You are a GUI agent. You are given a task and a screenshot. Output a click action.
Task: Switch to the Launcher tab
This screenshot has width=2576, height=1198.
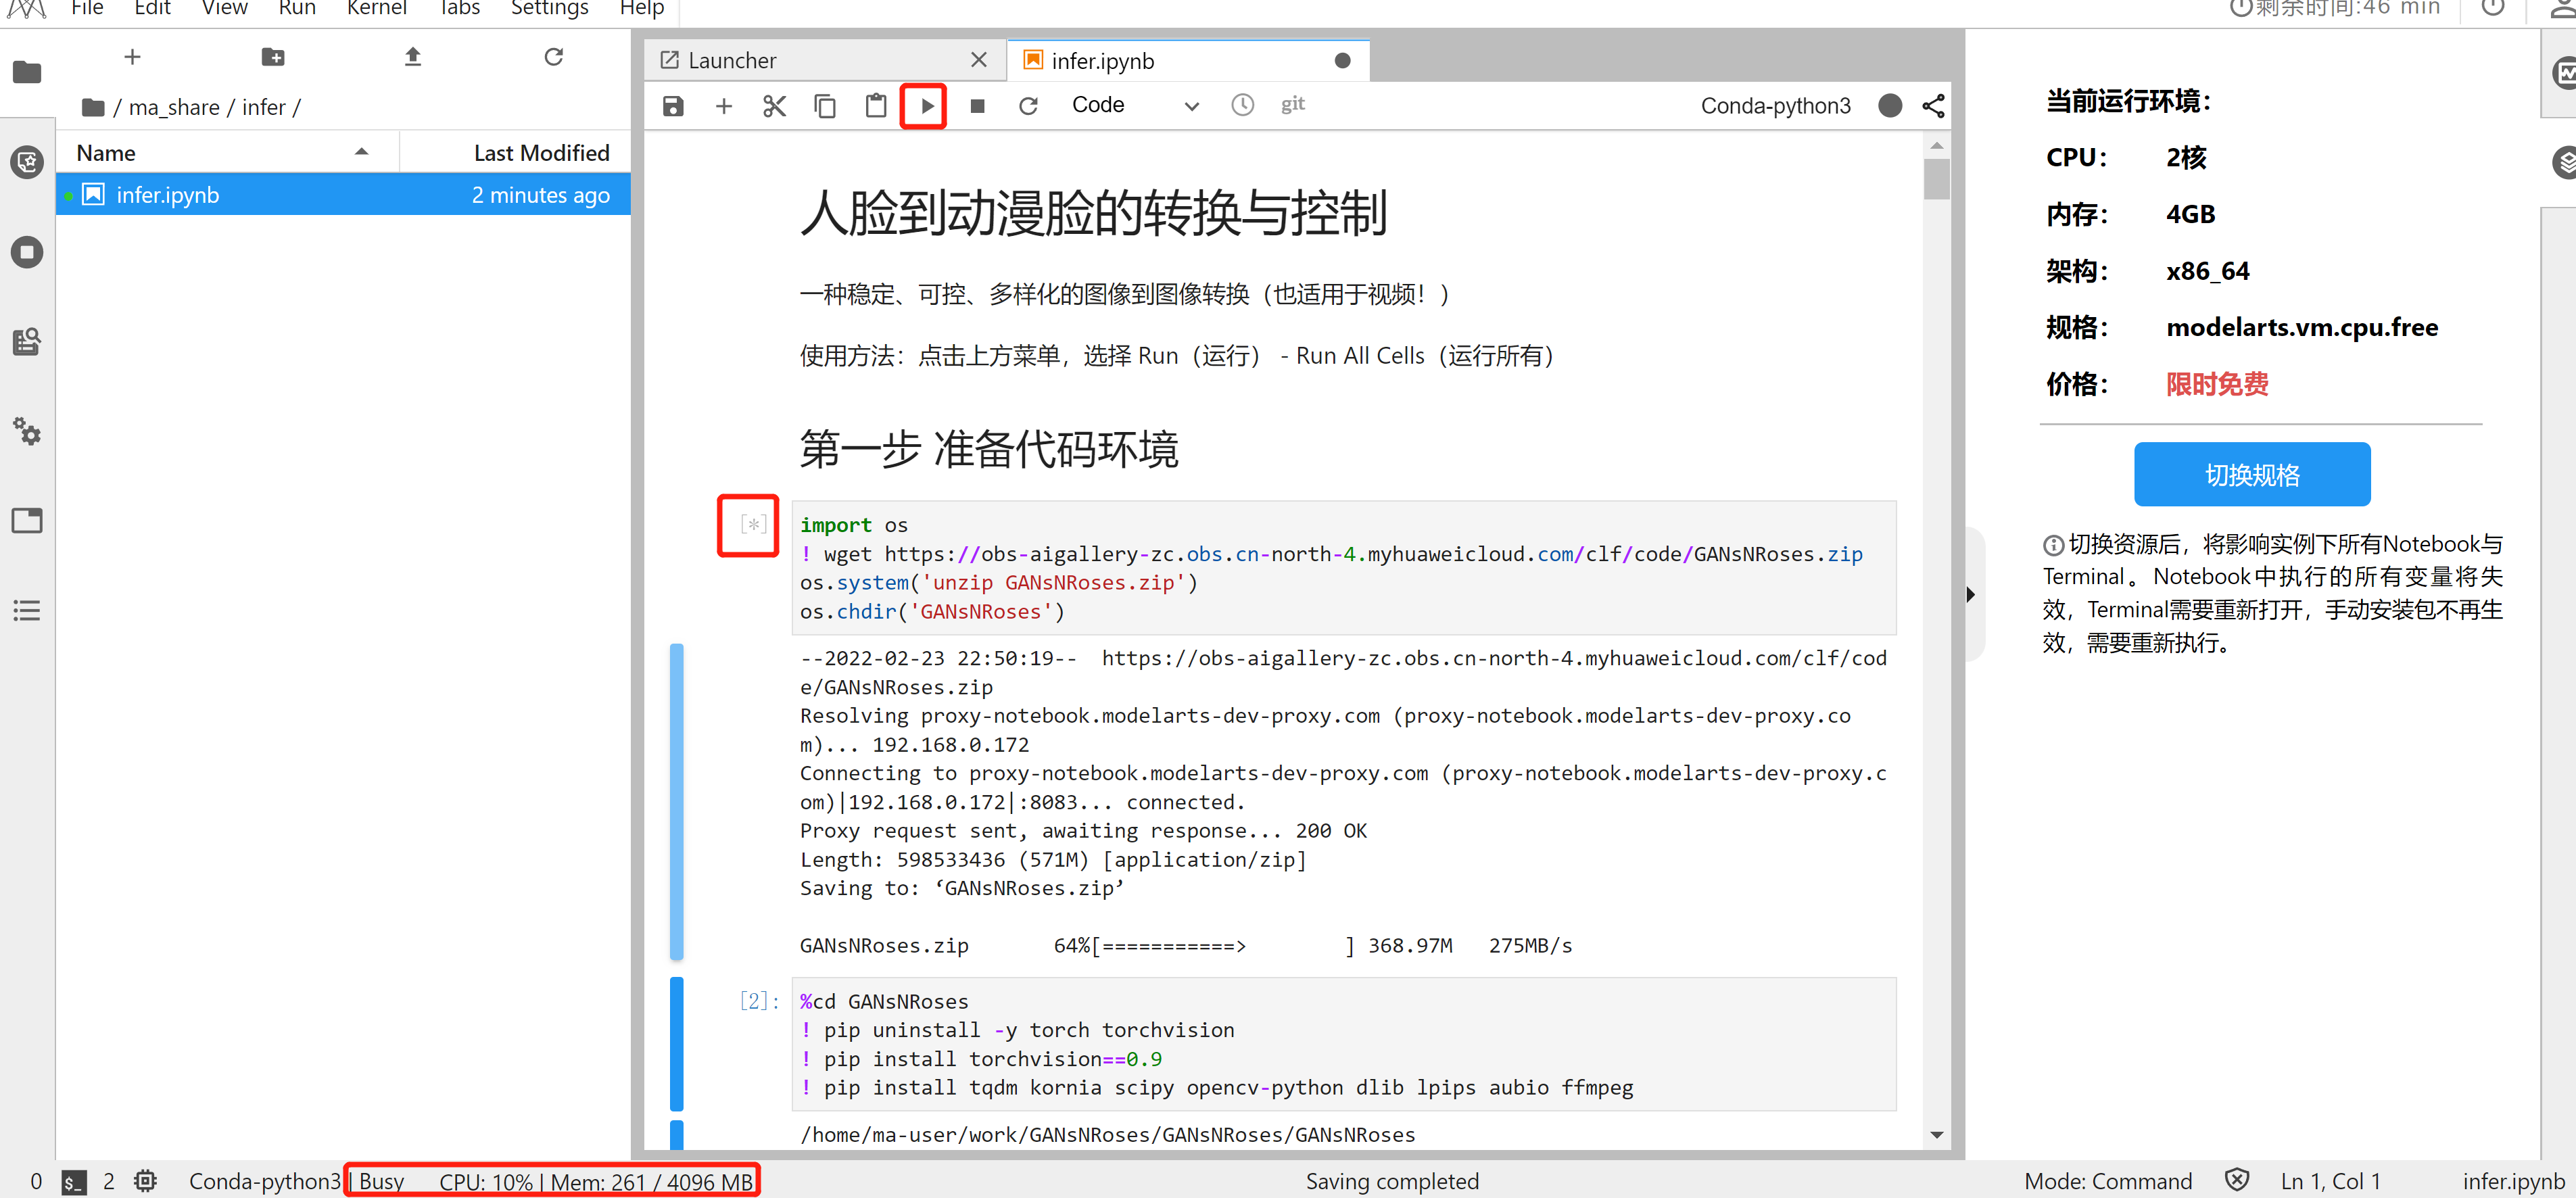tap(732, 61)
